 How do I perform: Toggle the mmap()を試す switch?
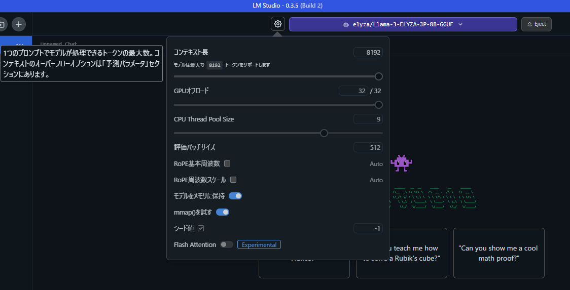pyautogui.click(x=223, y=212)
